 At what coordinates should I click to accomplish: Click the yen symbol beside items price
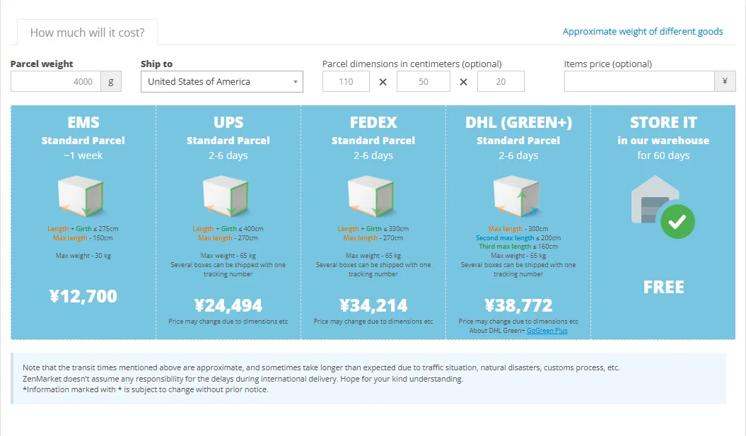tap(724, 81)
